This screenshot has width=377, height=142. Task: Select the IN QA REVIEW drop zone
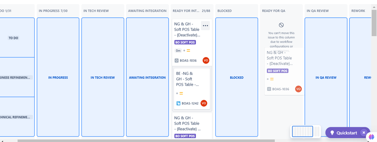click(326, 77)
